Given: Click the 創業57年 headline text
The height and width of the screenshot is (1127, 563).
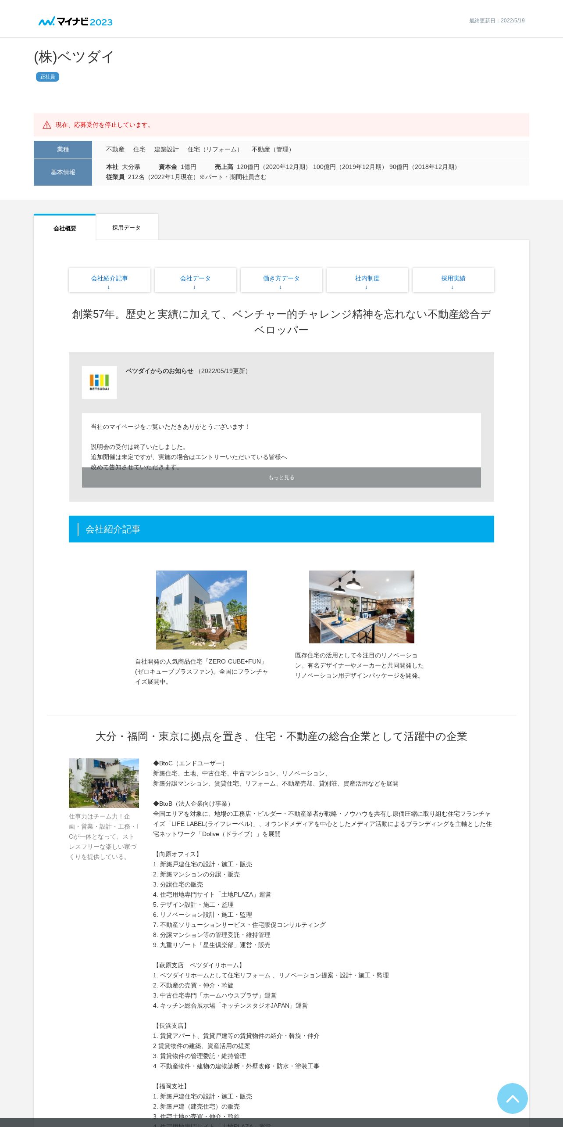Looking at the screenshot, I should [281, 322].
